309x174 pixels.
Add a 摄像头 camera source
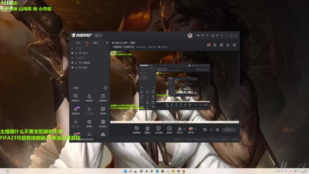coord(148,130)
